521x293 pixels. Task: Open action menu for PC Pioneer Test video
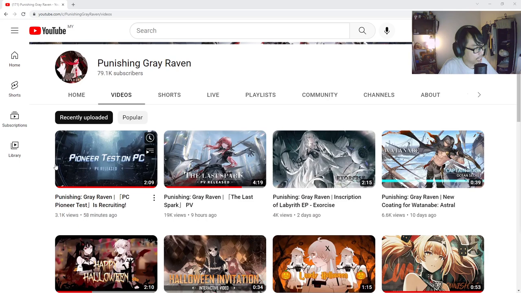point(154,198)
